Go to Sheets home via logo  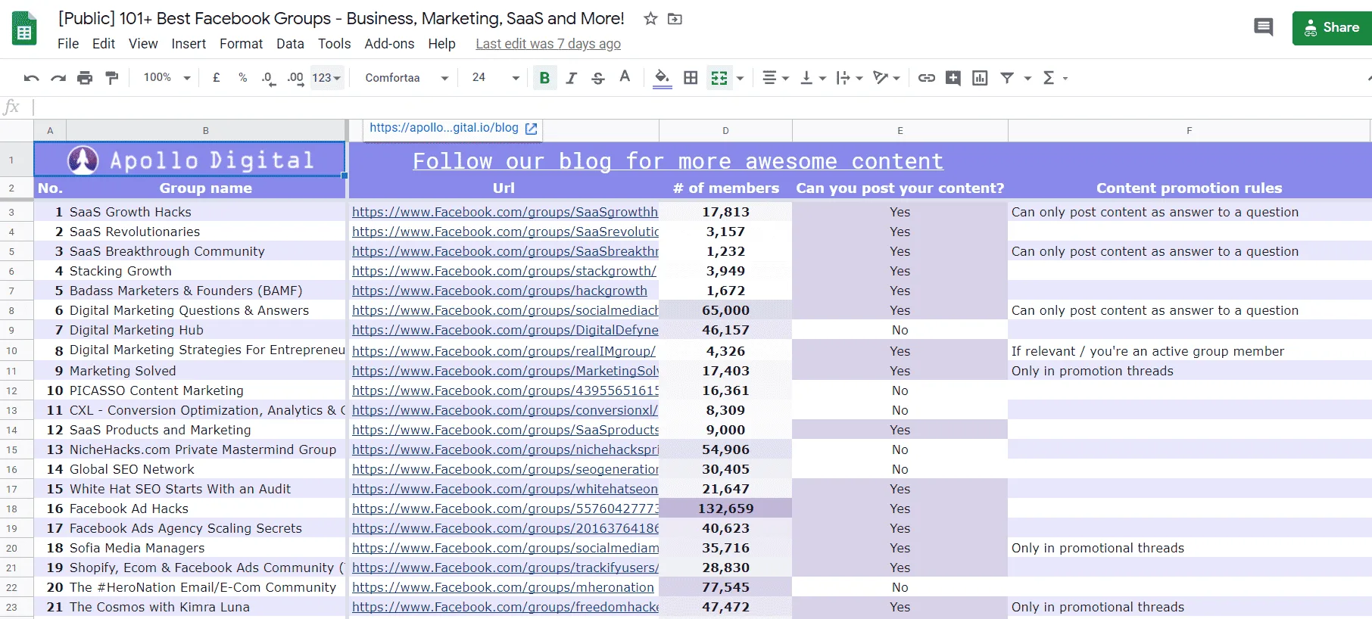(x=24, y=29)
